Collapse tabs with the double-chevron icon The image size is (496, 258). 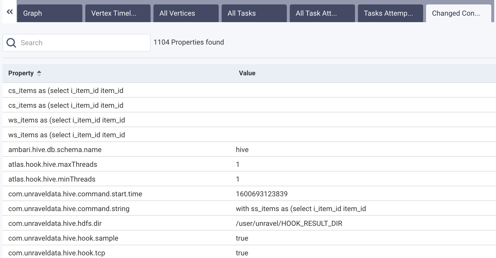click(9, 12)
